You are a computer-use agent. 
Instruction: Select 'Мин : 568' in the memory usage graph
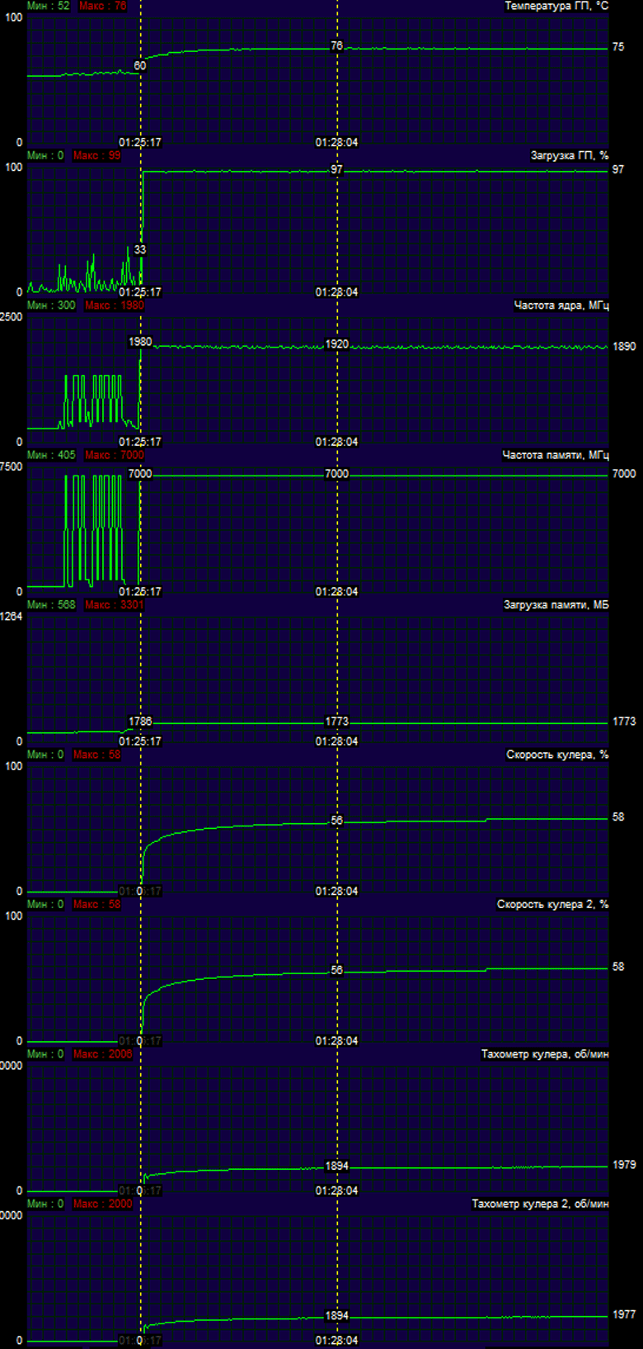tap(51, 605)
